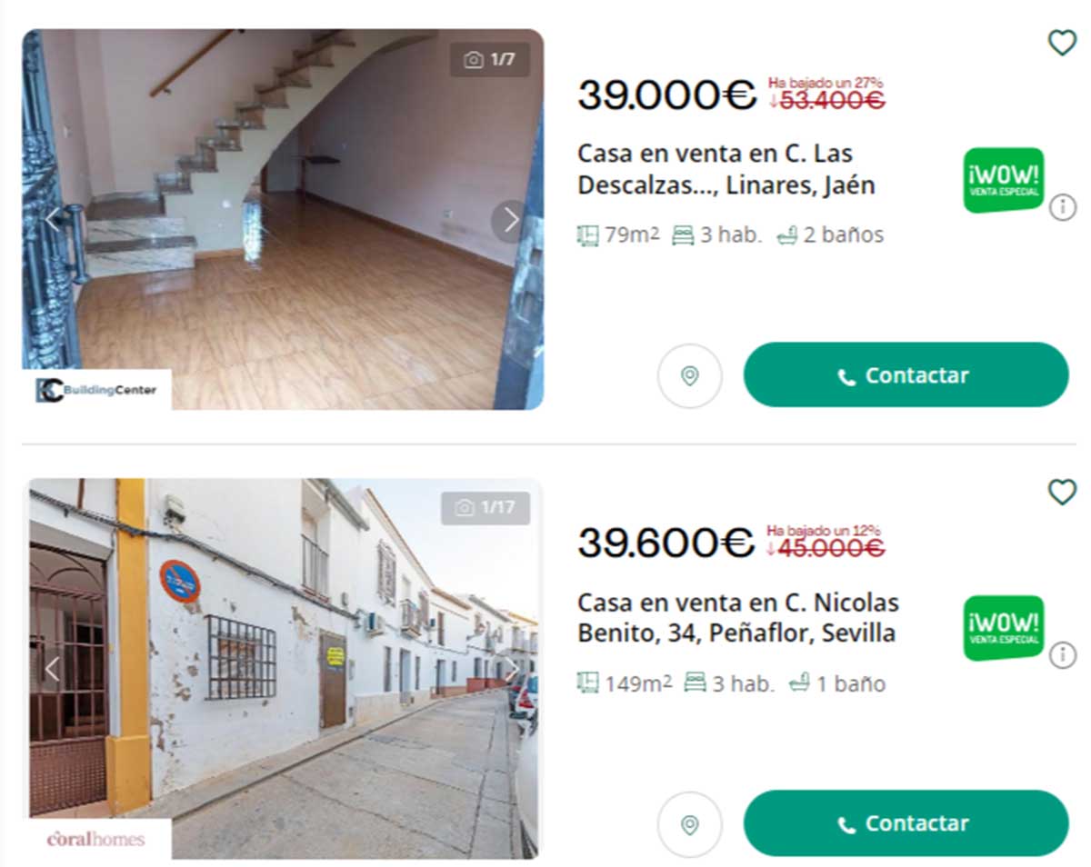
Task: Open map location for Linares listing
Action: pyautogui.click(x=689, y=375)
